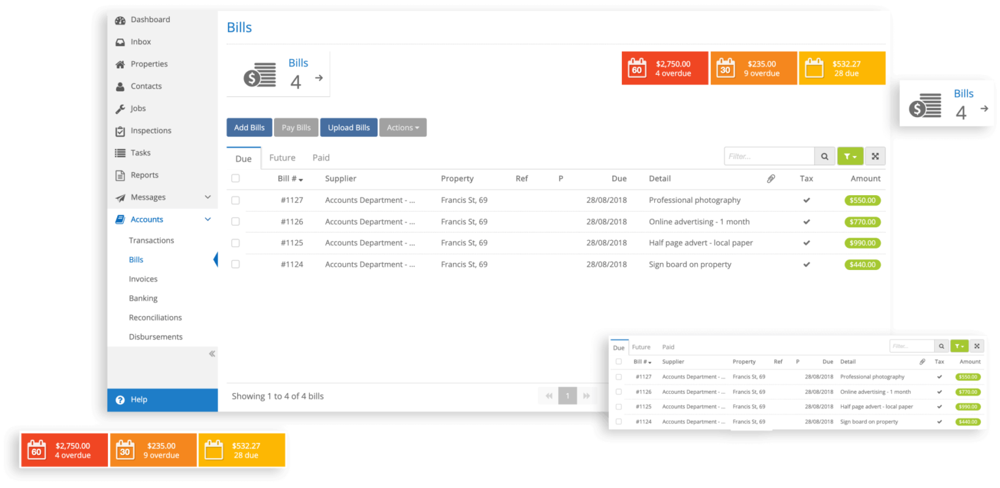This screenshot has height=488, width=1000.
Task: Click the Bills stack icon above the bill count
Action: pos(259,74)
